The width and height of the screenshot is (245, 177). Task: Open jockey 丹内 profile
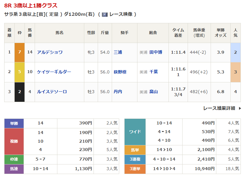pyautogui.click(x=118, y=92)
